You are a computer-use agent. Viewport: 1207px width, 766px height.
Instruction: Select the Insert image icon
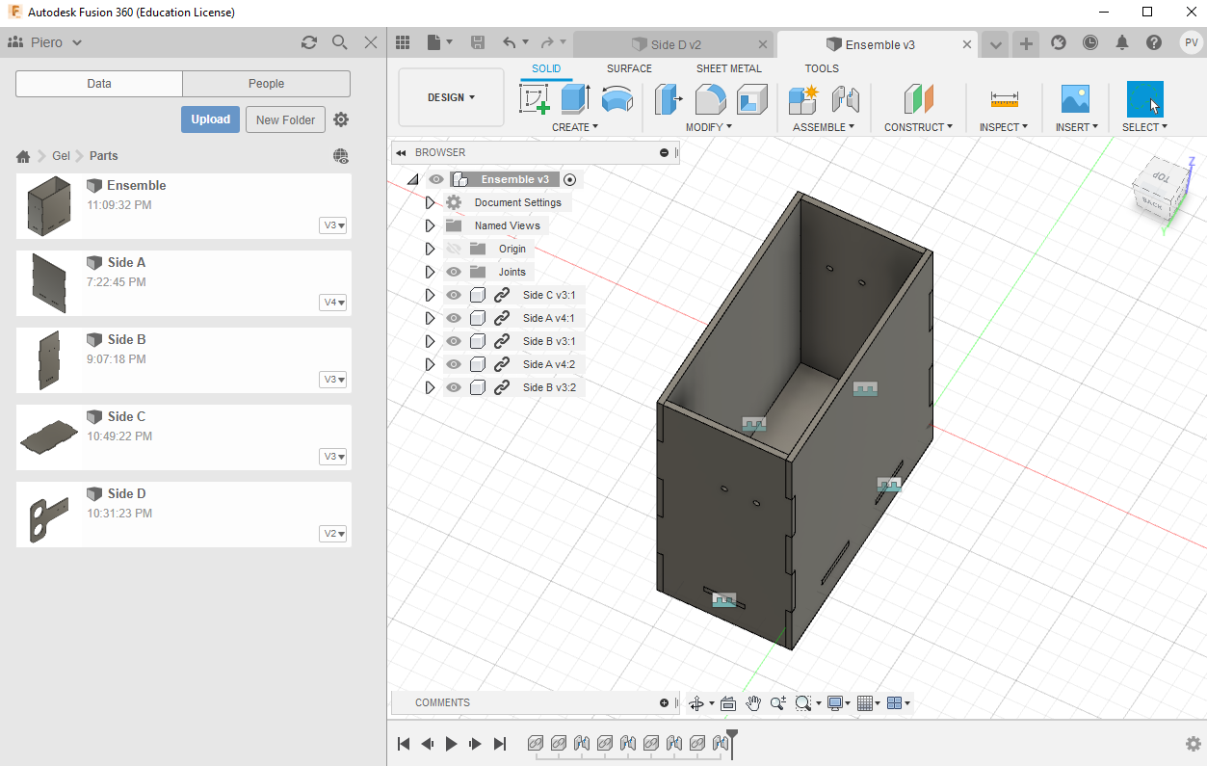[x=1075, y=99]
